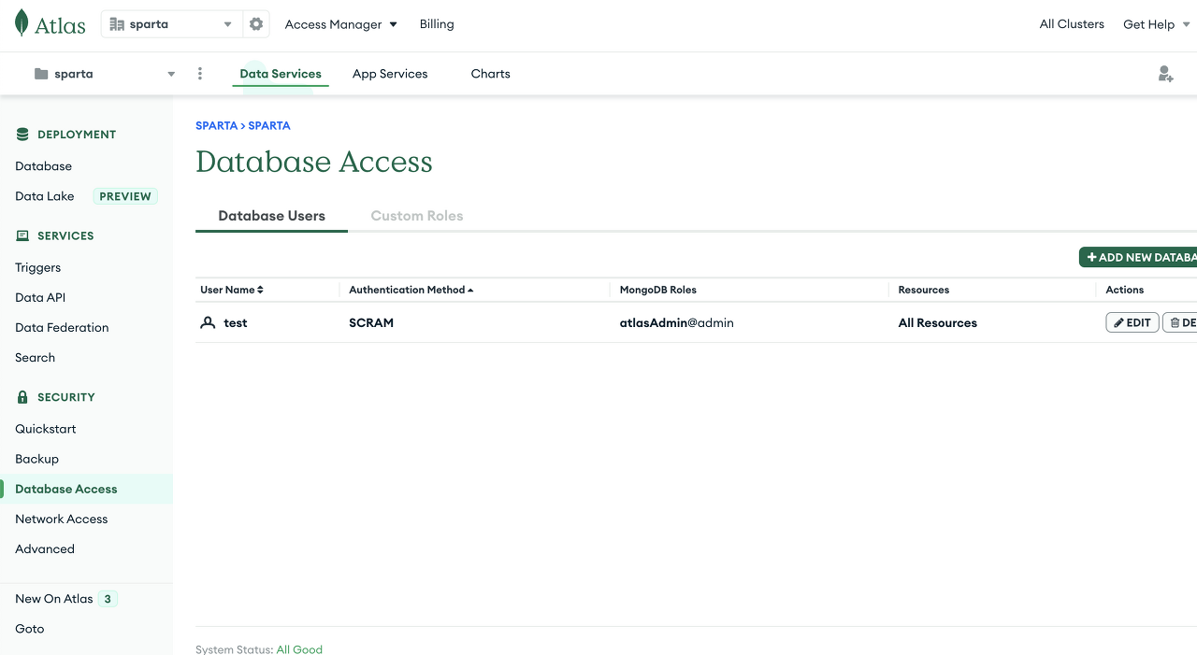The width and height of the screenshot is (1197, 655).
Task: Click the PREVIEW badge
Action: 125,196
